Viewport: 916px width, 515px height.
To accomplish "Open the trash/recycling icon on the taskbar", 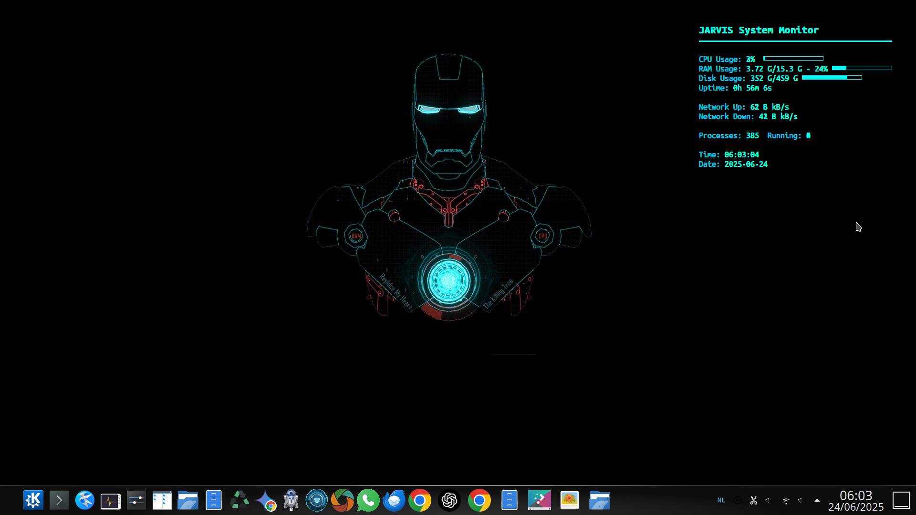I will 239,501.
